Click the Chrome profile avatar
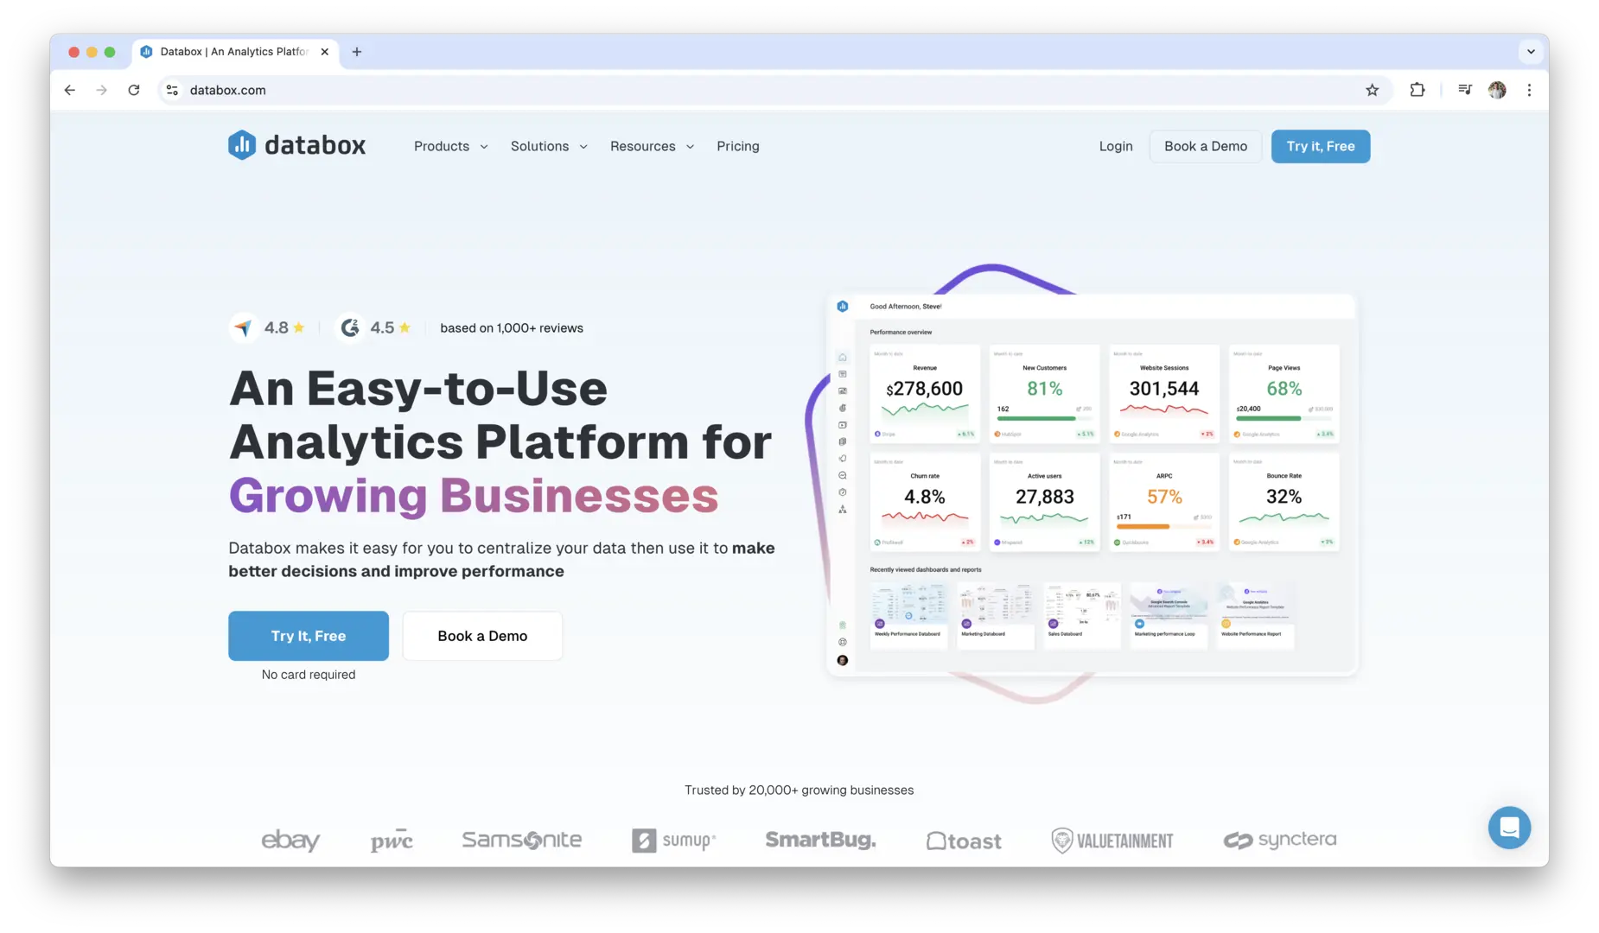The height and width of the screenshot is (933, 1599). pos(1498,90)
